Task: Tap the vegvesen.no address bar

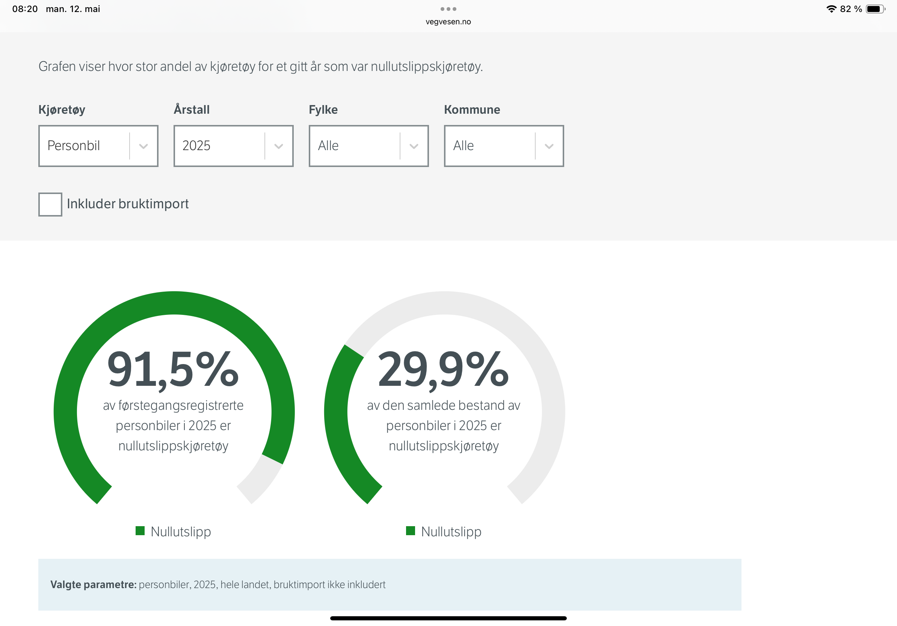Action: click(448, 22)
